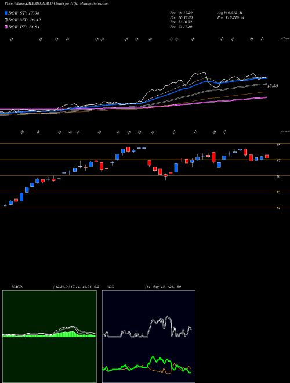Screen dimensions: 290x383
Task: Click the magenta long-term EMA line end
Action: (x=266, y=97)
